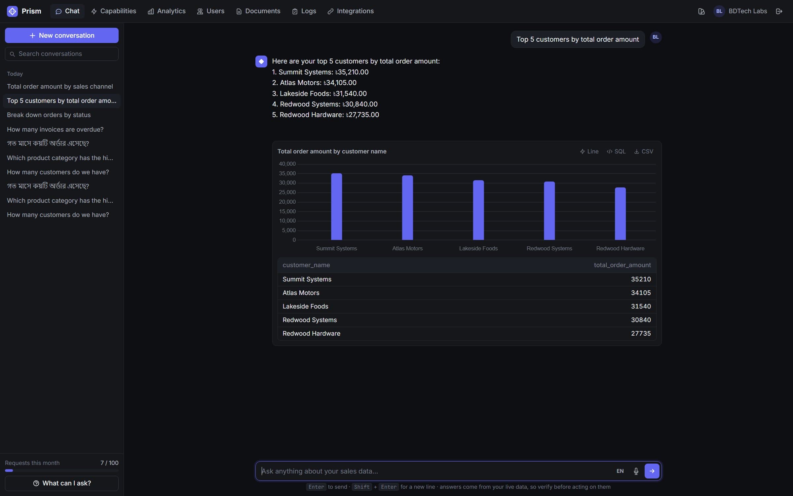Focus the 'Ask anything about your sales data' input
The image size is (793, 496).
[436, 471]
